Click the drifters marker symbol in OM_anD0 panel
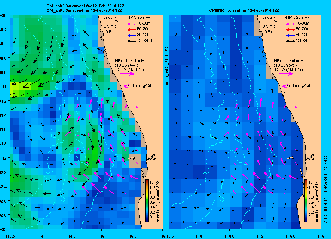The height and width of the screenshot is (239, 331). [x=126, y=86]
